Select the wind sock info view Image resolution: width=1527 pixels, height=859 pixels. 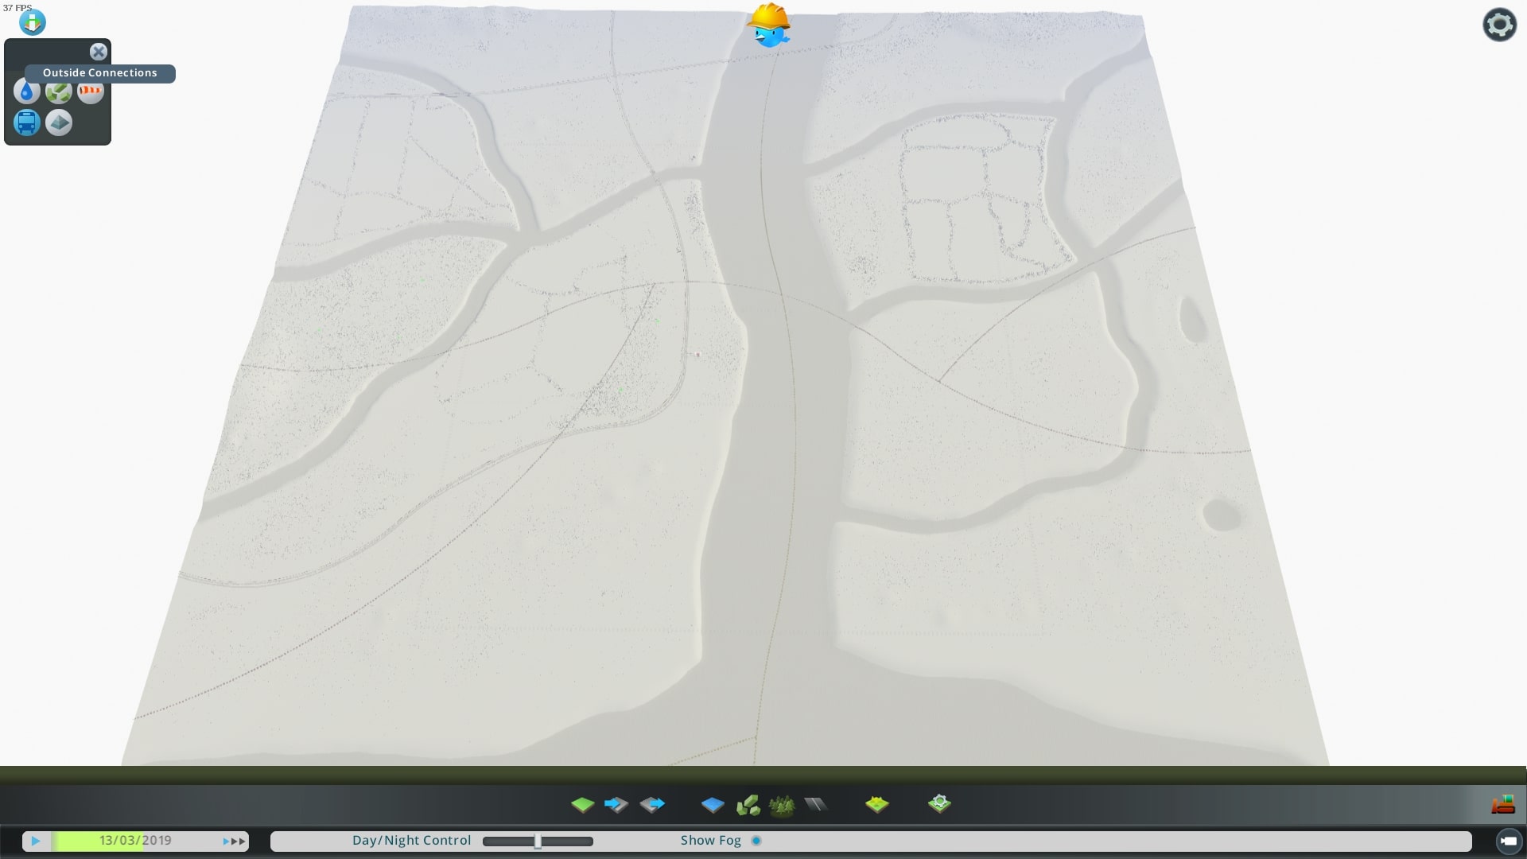(91, 91)
